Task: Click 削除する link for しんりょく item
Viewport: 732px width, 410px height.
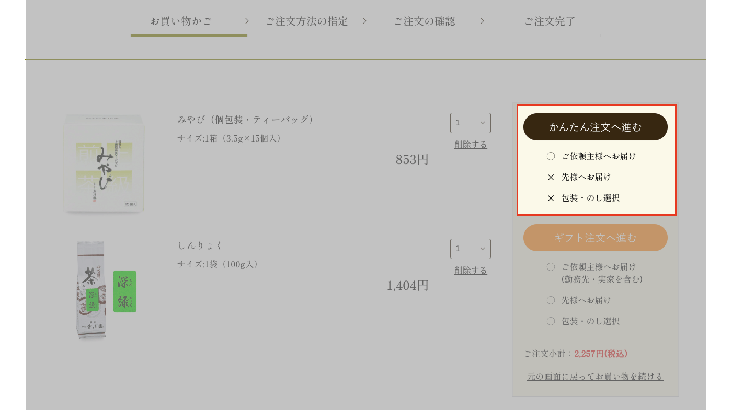Action: [471, 271]
